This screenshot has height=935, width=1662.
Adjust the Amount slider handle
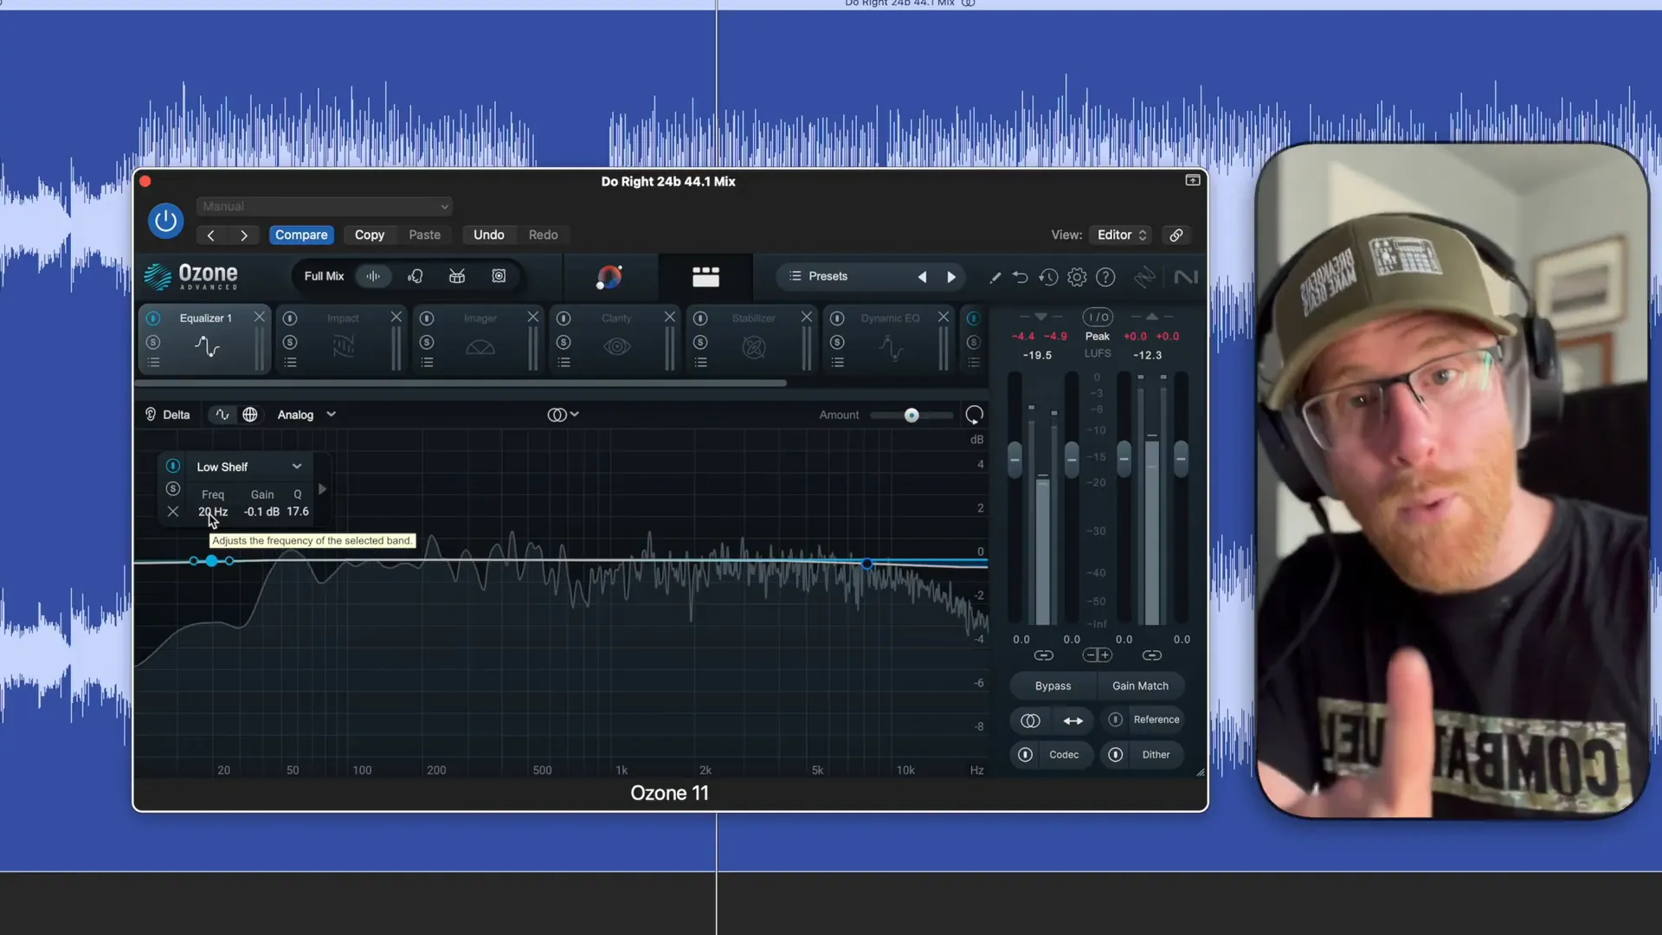click(912, 416)
